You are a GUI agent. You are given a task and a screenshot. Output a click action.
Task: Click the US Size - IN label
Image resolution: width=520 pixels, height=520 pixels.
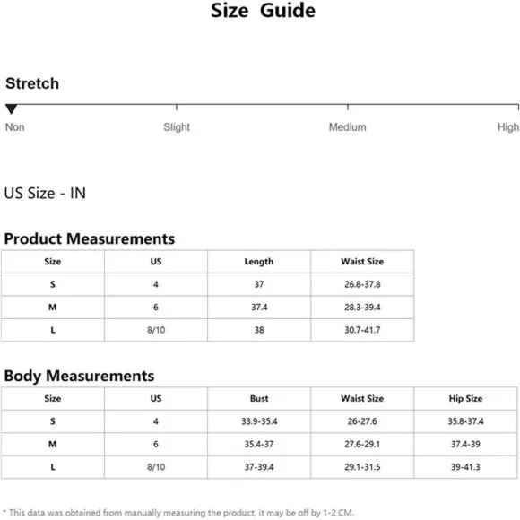(x=45, y=193)
